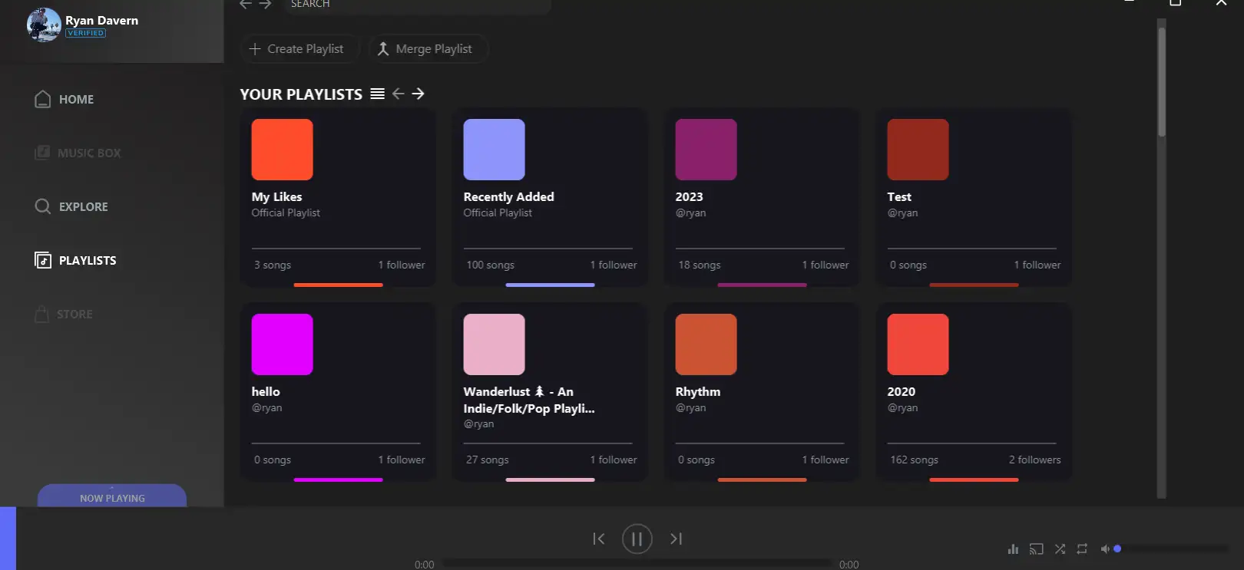Click the Create Playlist button

coord(297,48)
